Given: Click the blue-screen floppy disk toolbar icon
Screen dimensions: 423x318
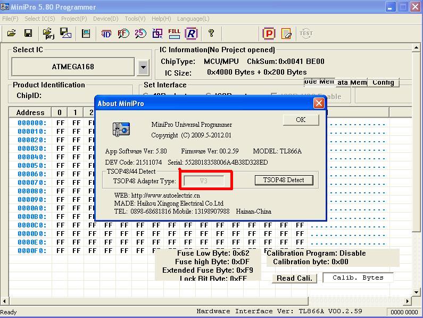Looking at the screenshot, I should pyautogui.click(x=86, y=34).
